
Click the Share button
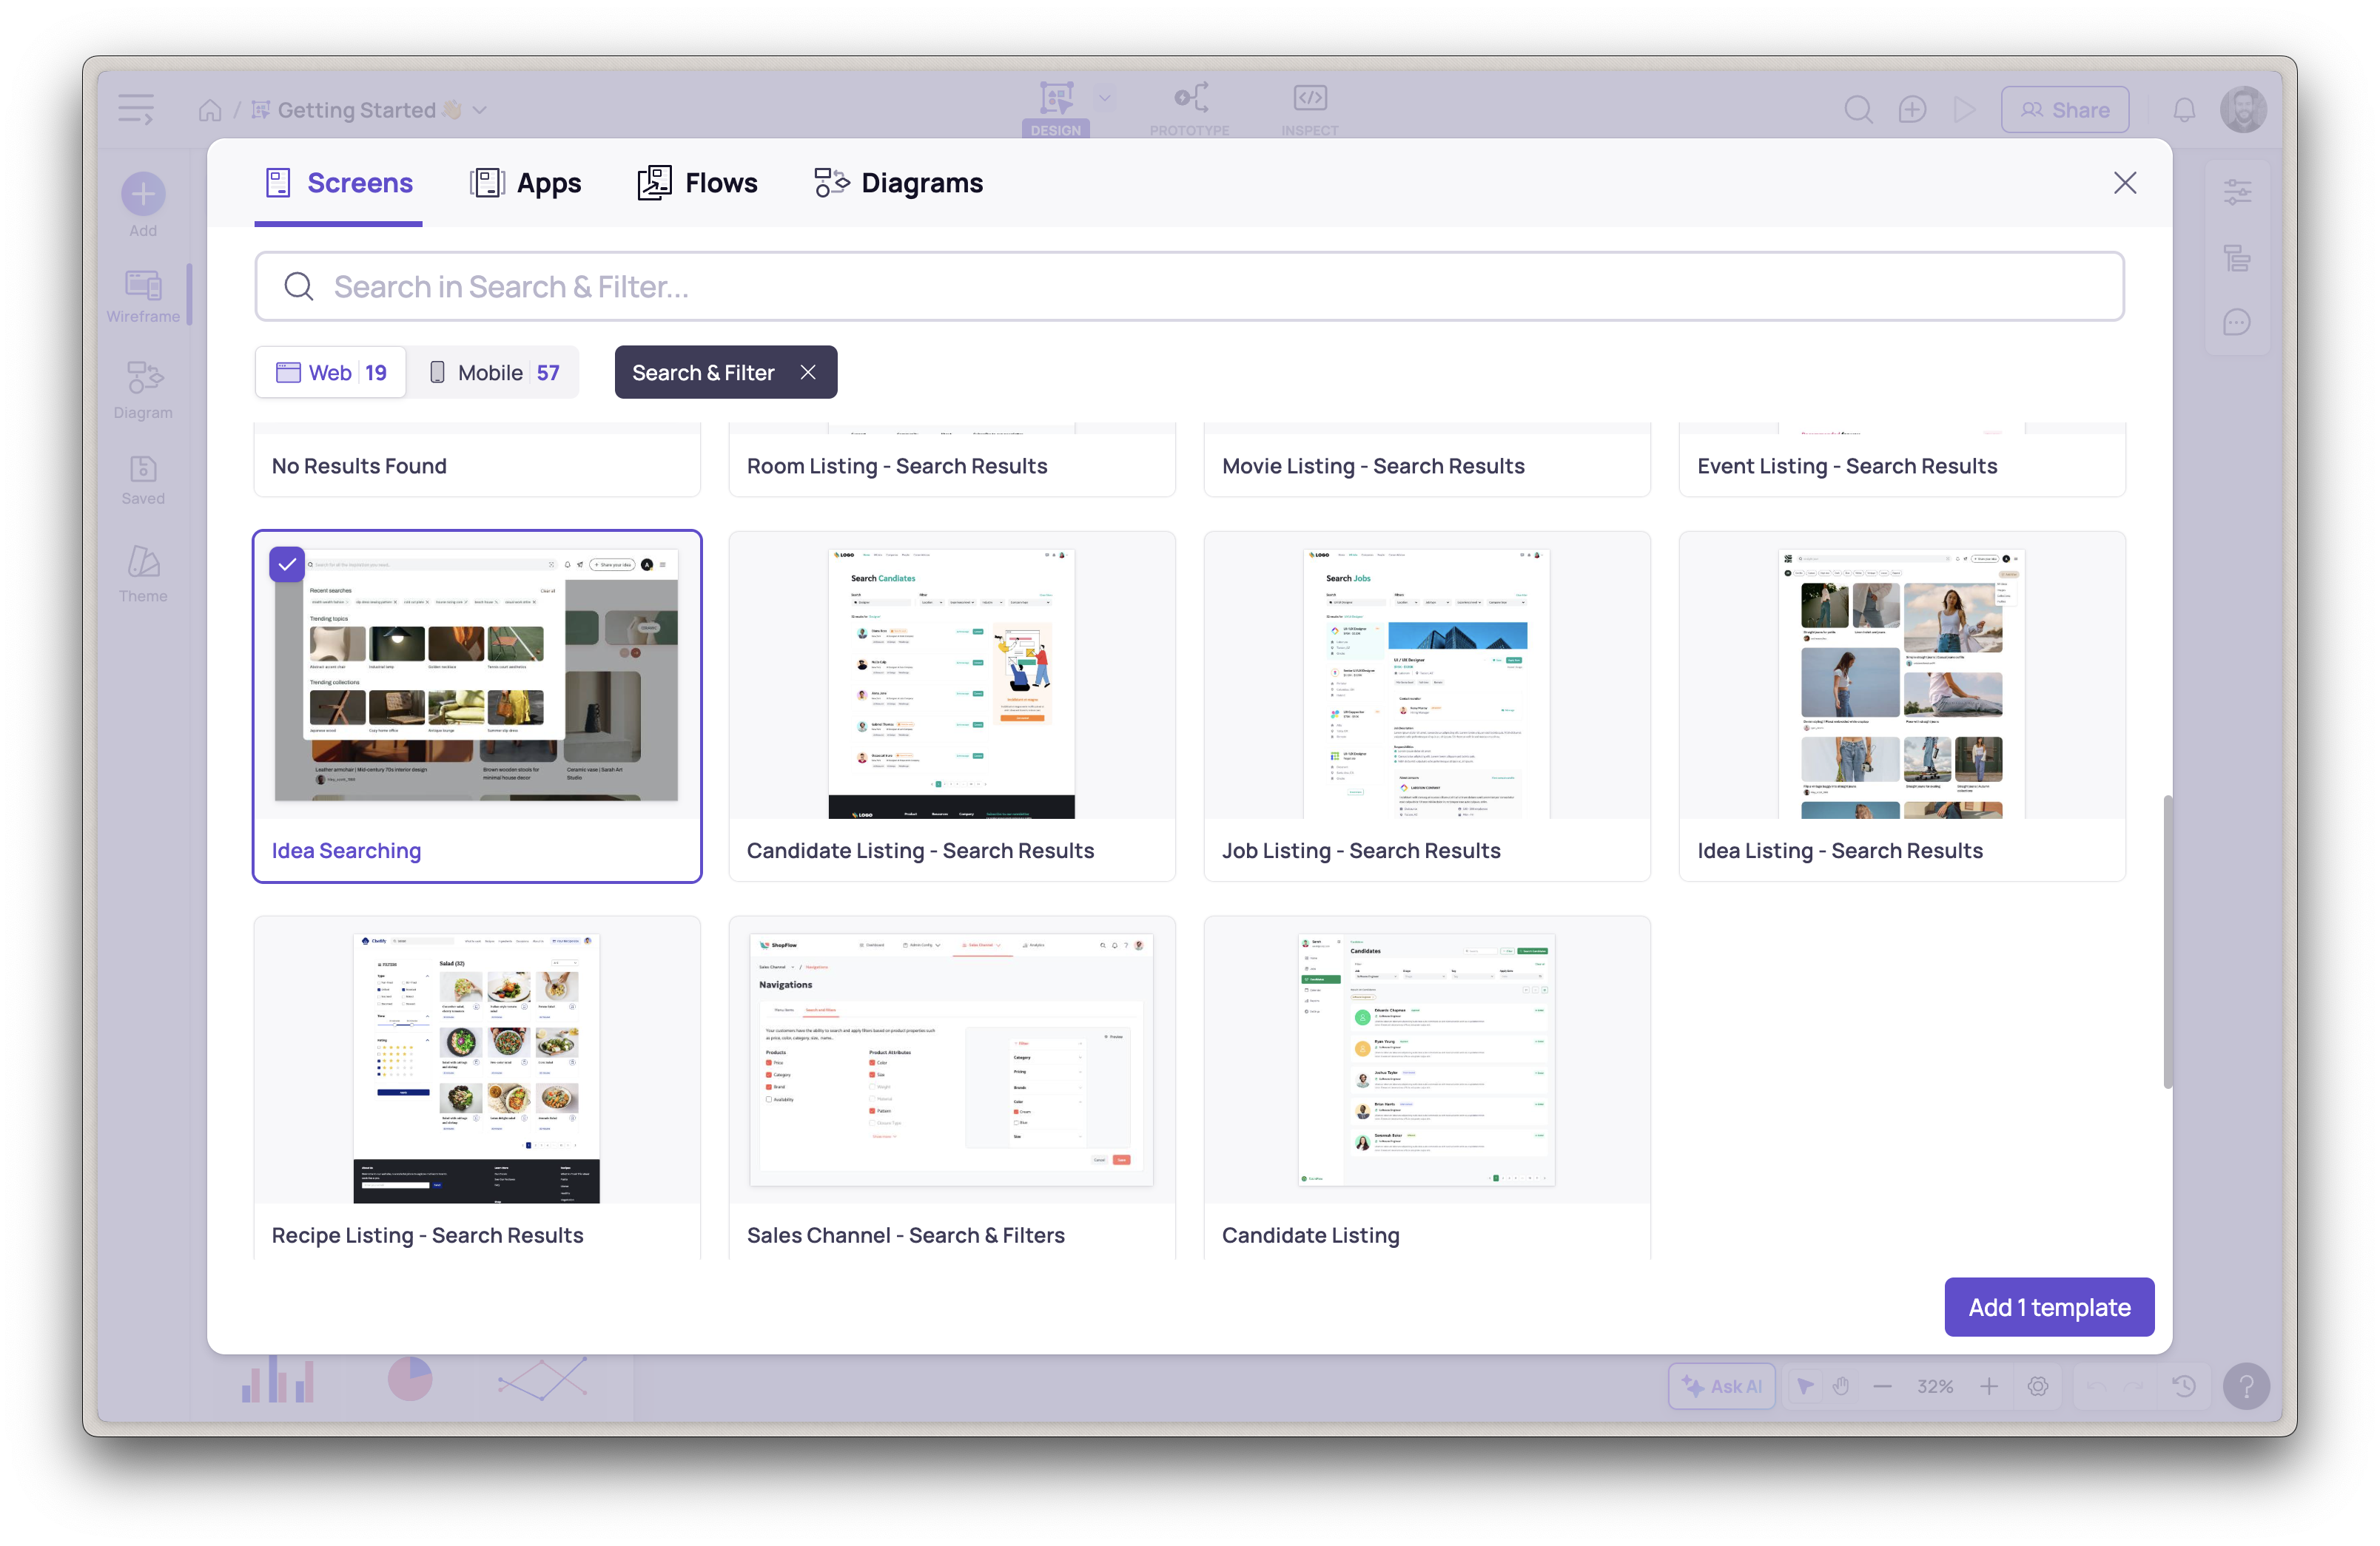click(2064, 110)
